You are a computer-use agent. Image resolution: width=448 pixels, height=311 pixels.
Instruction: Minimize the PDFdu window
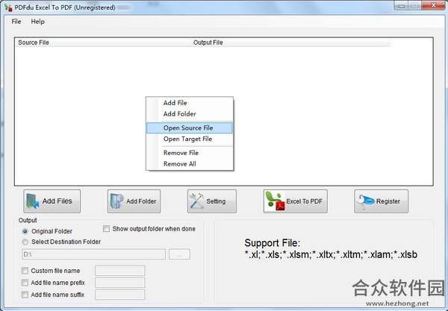(401, 5)
